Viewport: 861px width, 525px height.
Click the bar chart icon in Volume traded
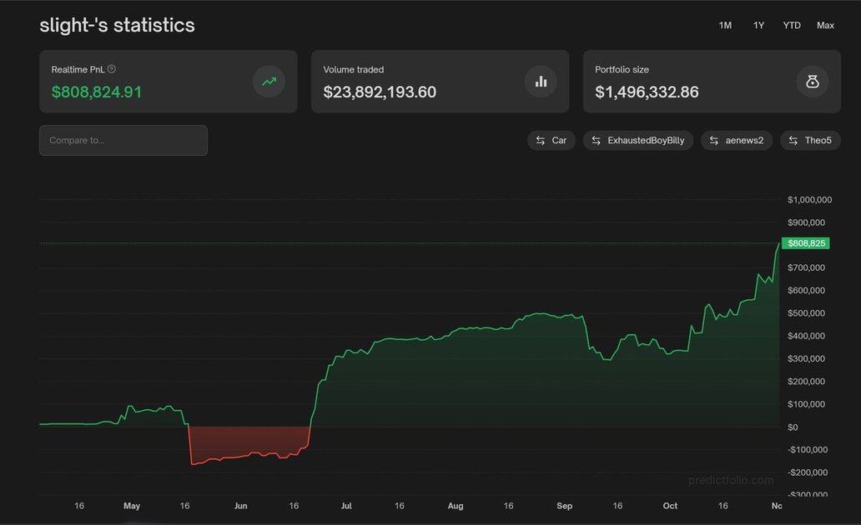(541, 82)
